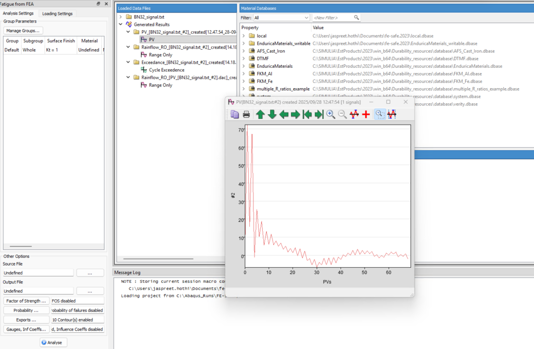Click the Manage Groups button
This screenshot has width=534, height=349.
pyautogui.click(x=23, y=31)
